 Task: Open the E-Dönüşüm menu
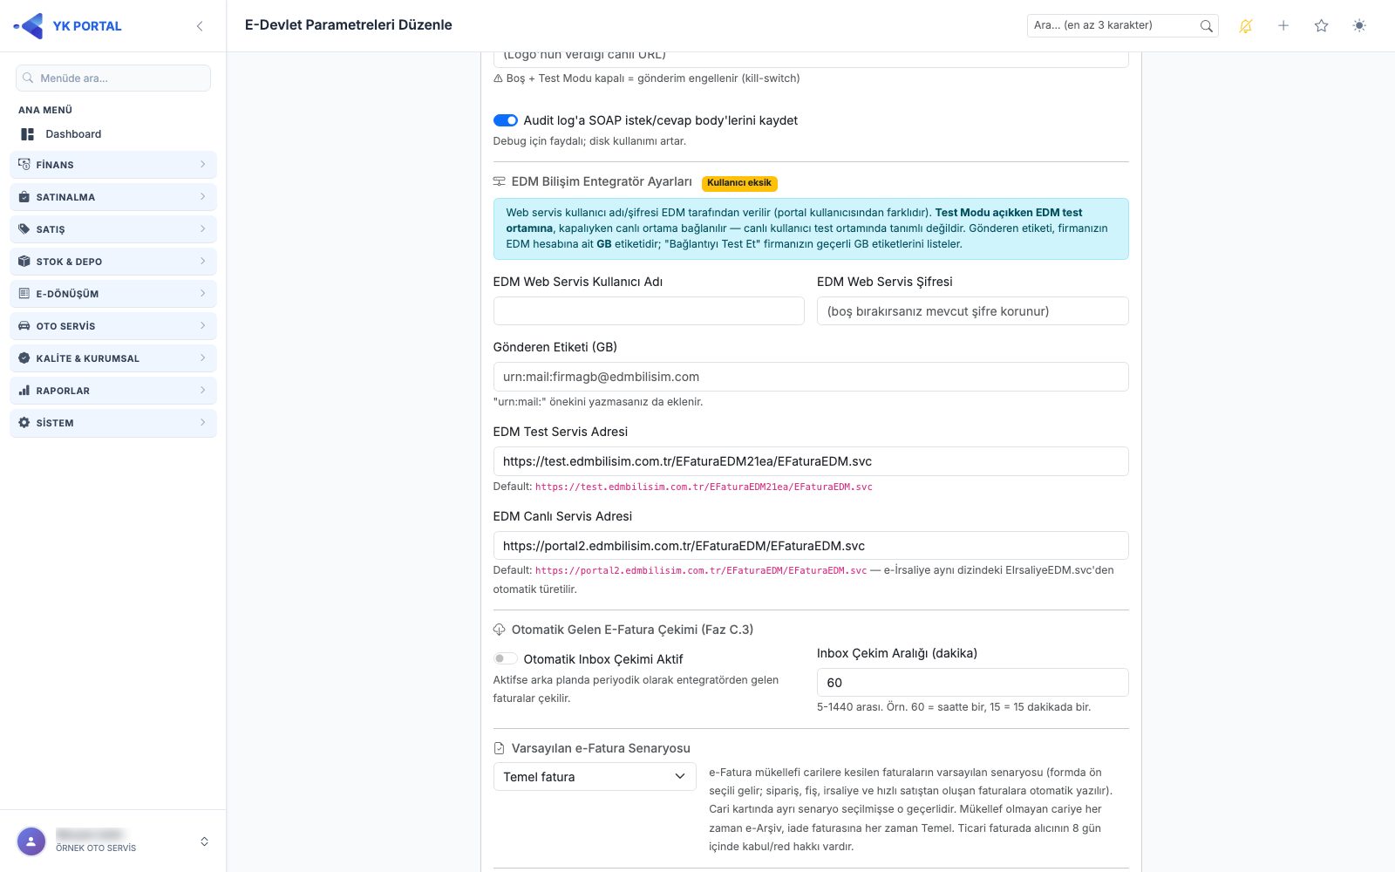click(x=113, y=293)
